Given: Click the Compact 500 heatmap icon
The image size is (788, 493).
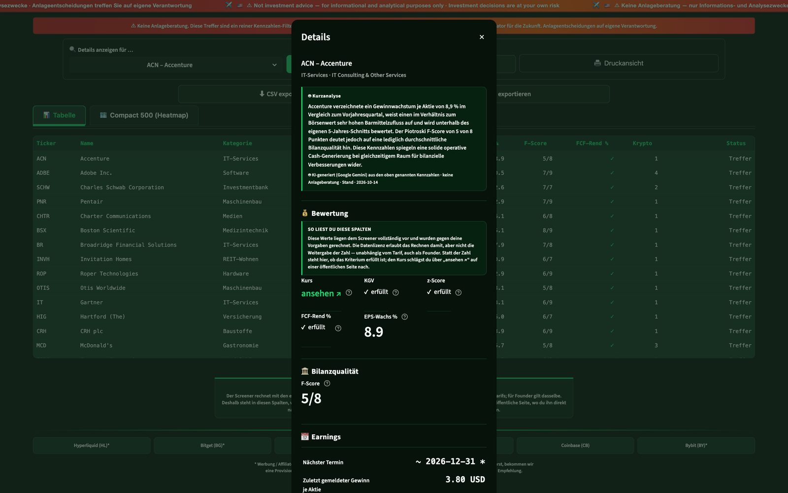Looking at the screenshot, I should (x=103, y=115).
